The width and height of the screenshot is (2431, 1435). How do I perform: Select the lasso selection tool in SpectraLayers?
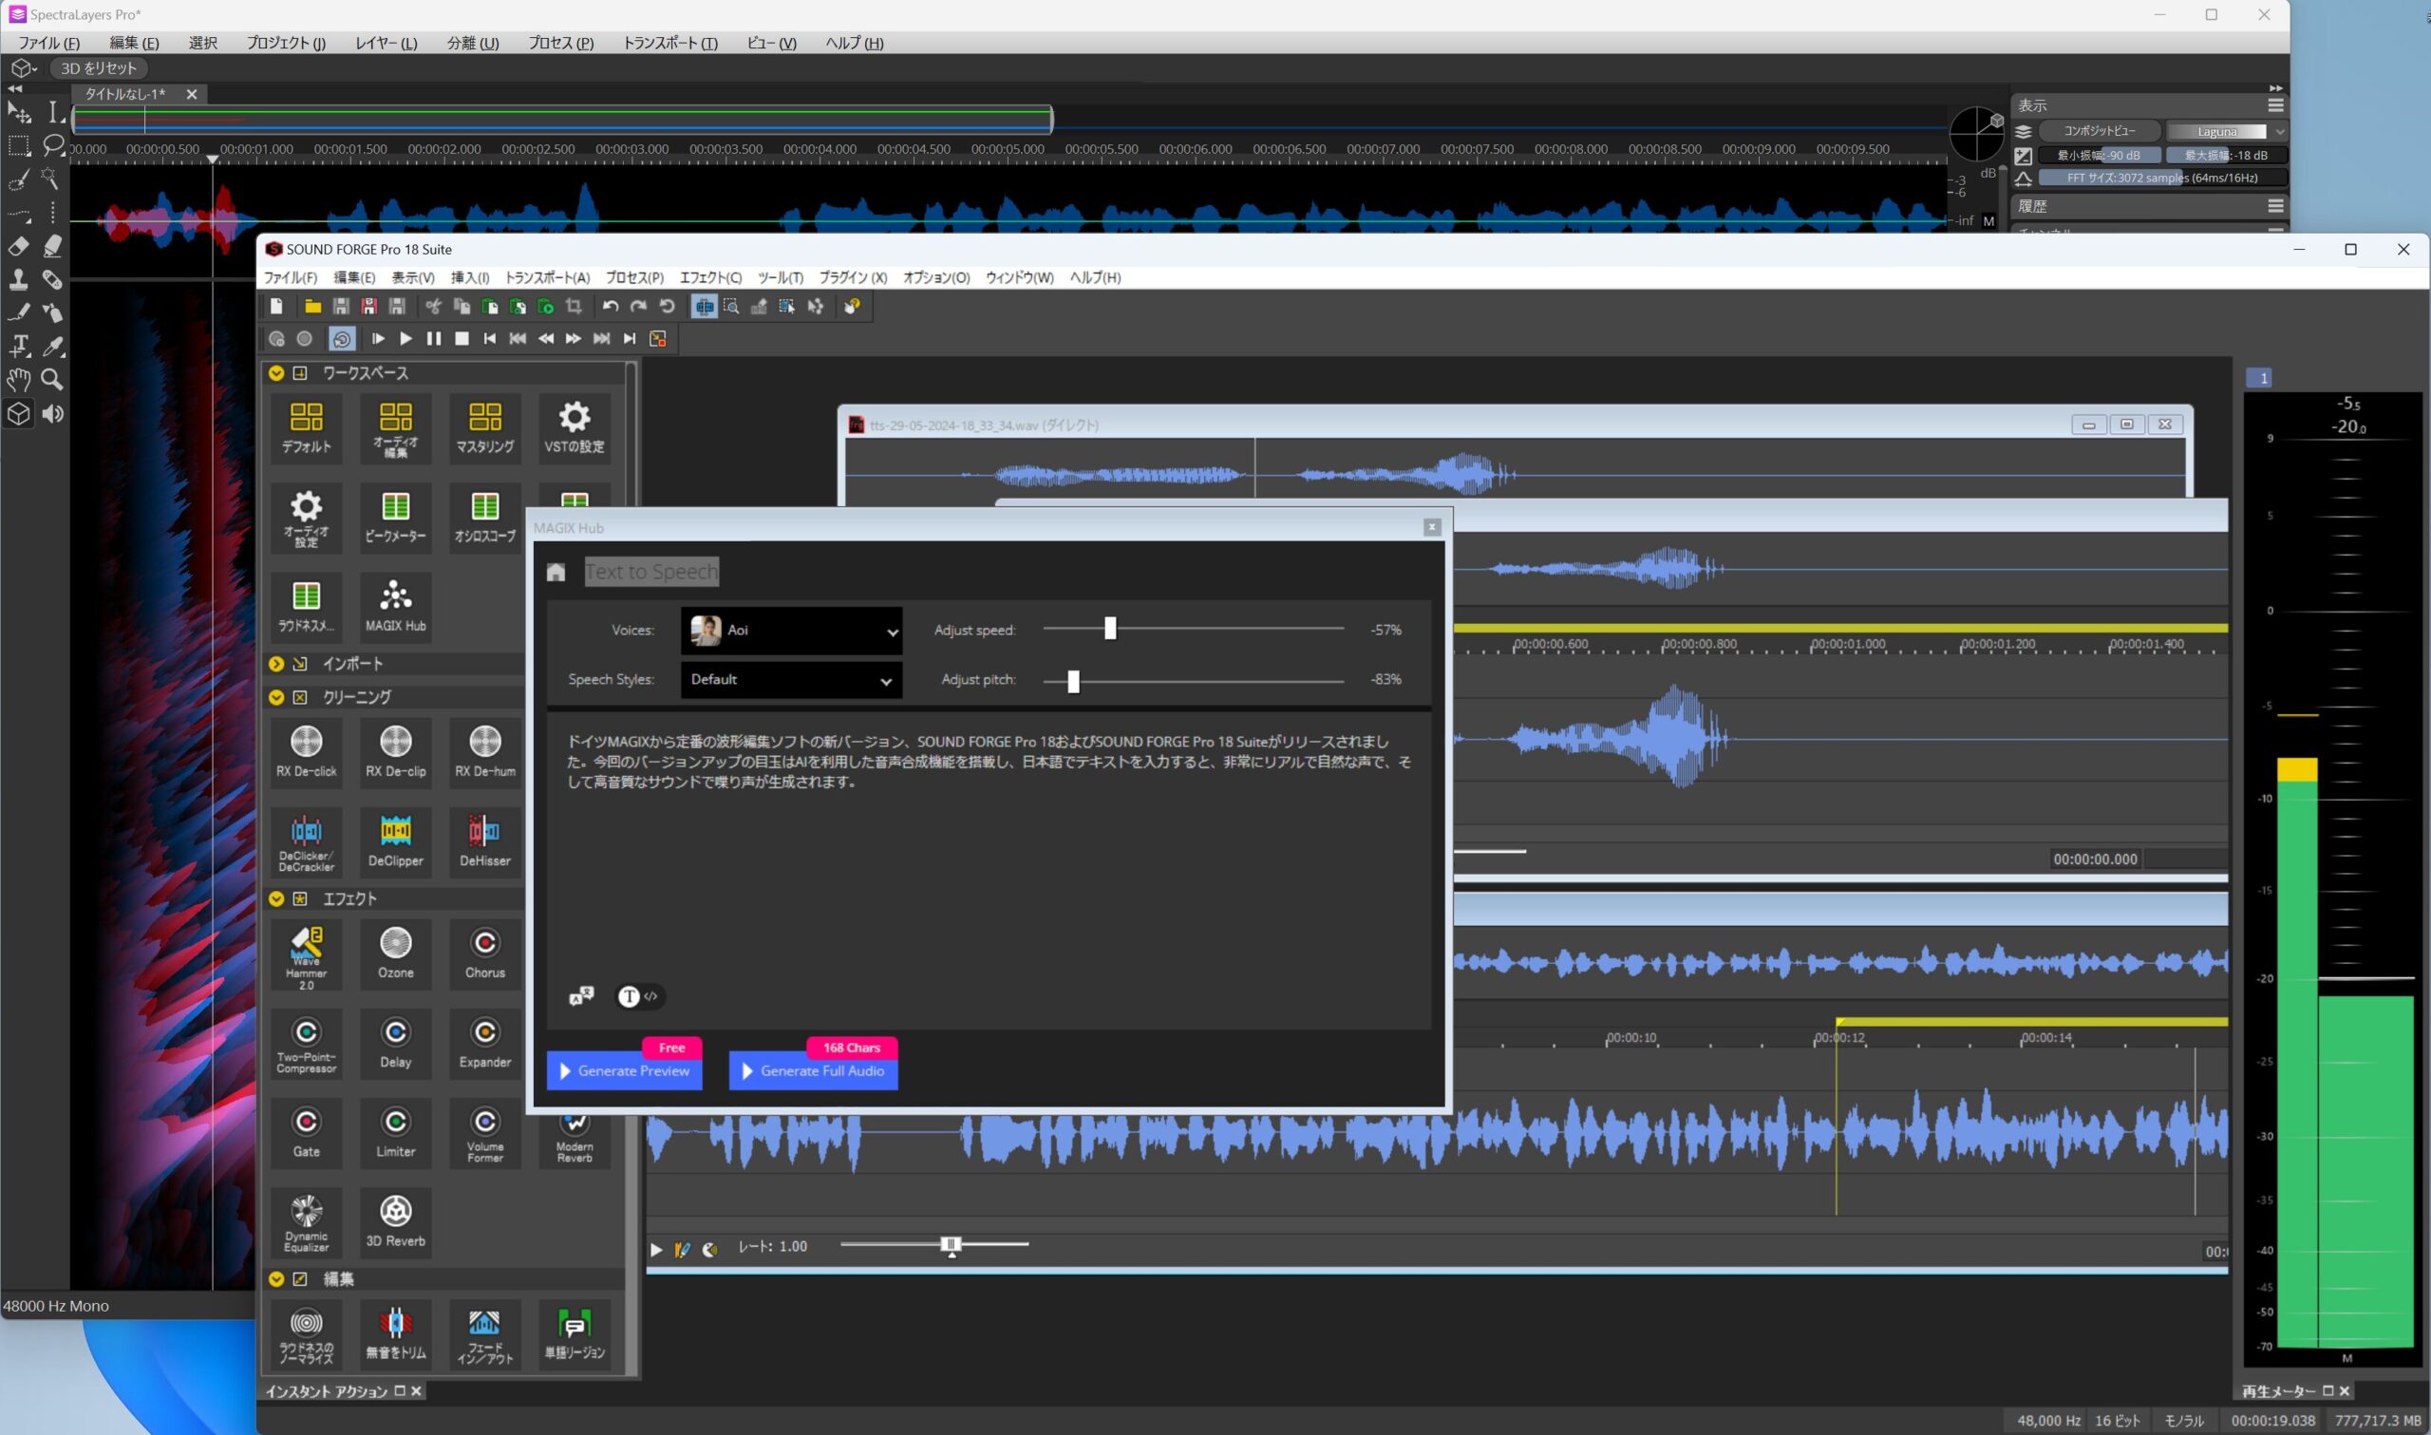point(53,146)
